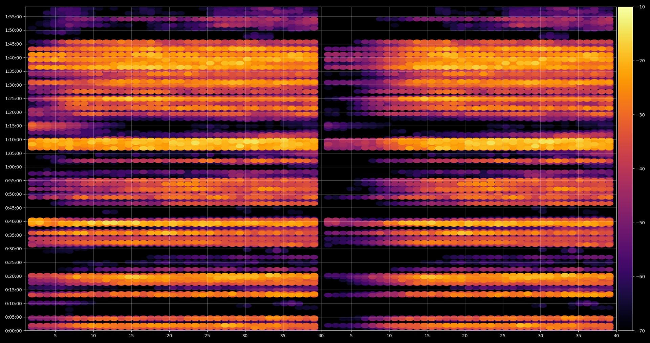Select the right plot's x-axis label 10
Screen dimensions: 650x343
click(x=389, y=336)
